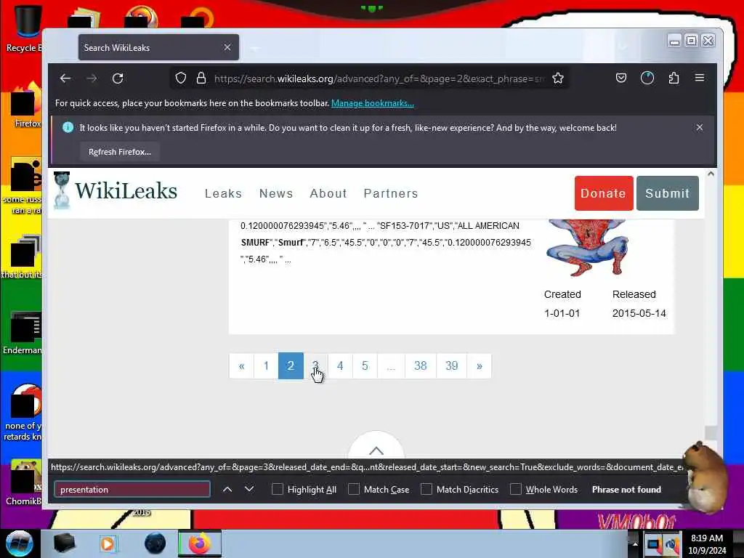Toggle the Whole Words checkbox
Viewport: 744px width, 558px height.
pos(515,489)
